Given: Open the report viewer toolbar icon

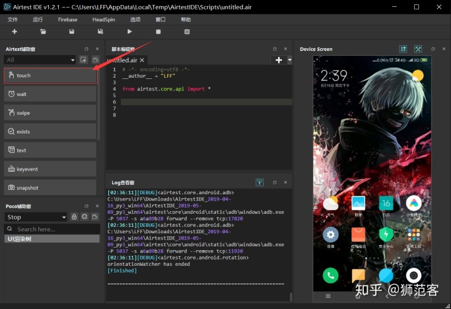Looking at the screenshot, I should pos(187,31).
